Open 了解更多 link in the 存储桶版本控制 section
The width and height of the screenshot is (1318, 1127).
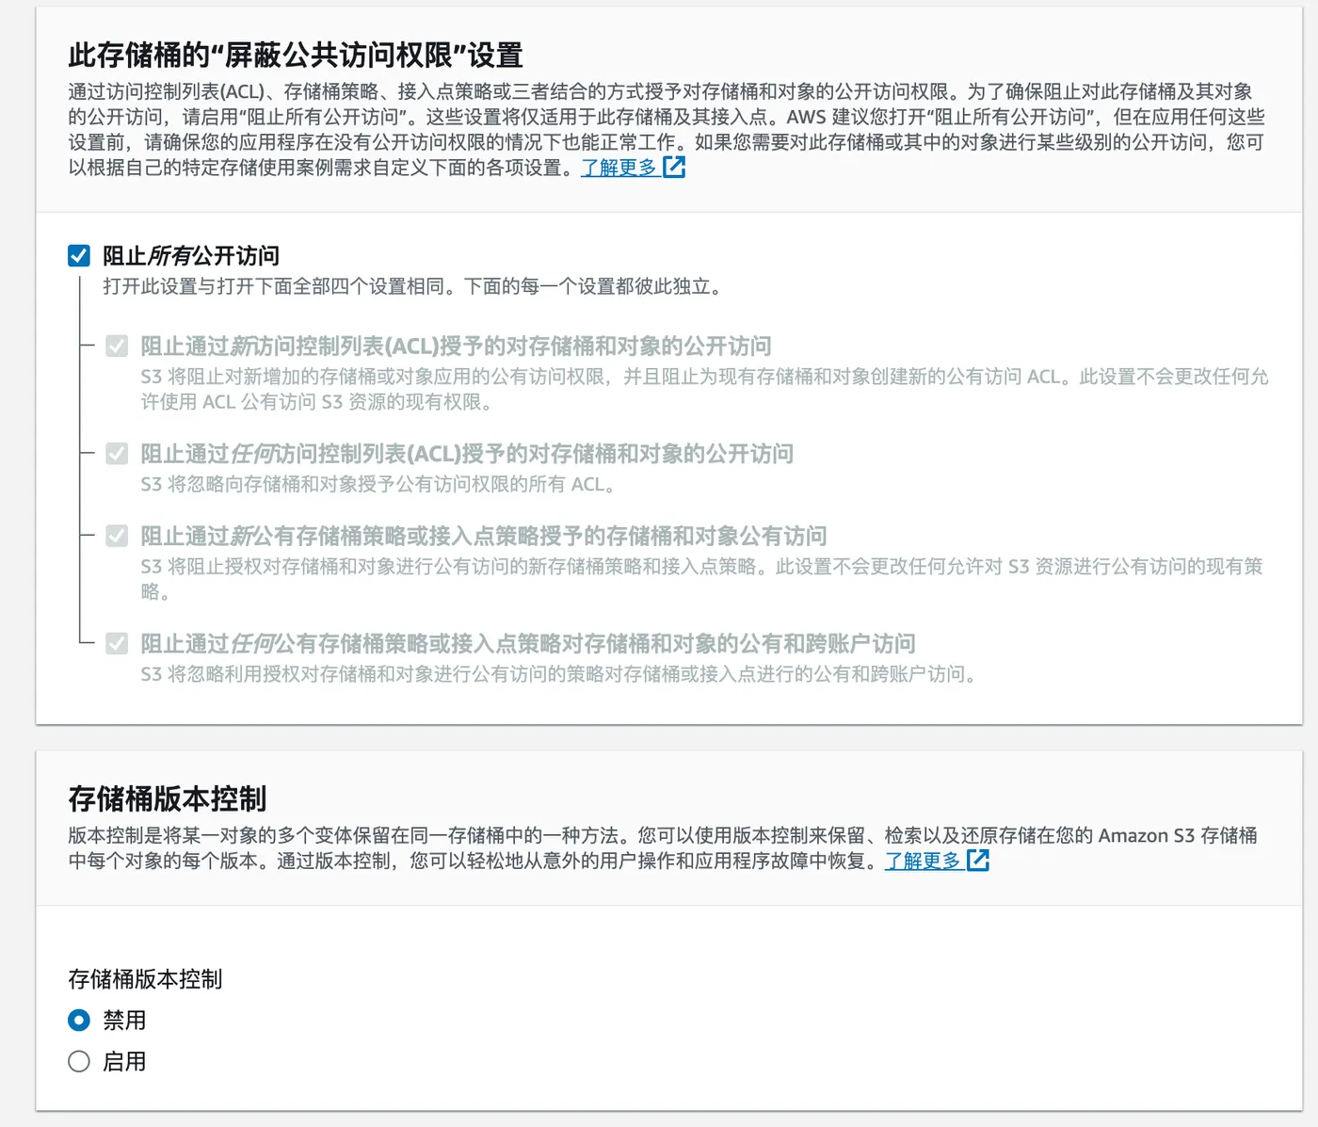tap(923, 861)
